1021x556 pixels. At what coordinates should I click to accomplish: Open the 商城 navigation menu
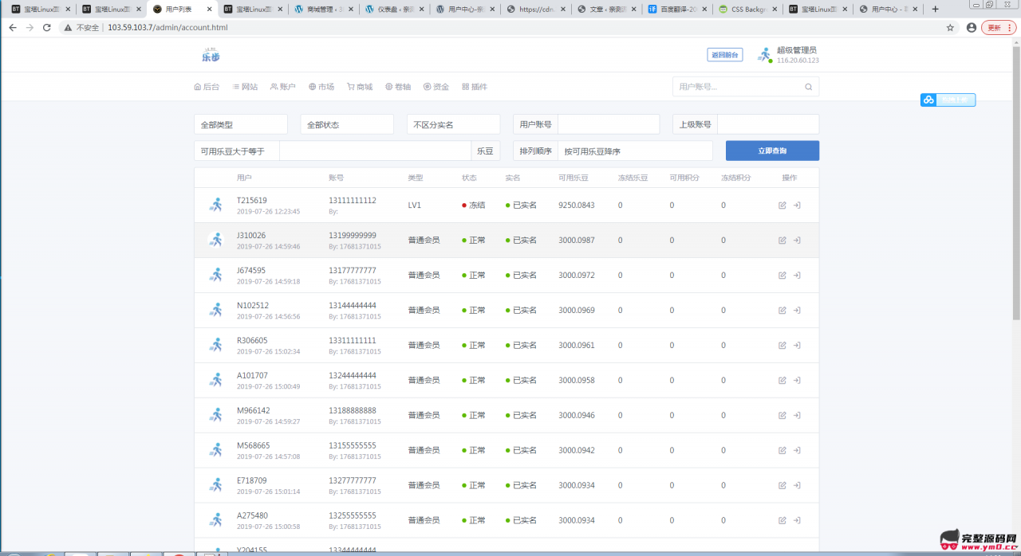point(360,87)
